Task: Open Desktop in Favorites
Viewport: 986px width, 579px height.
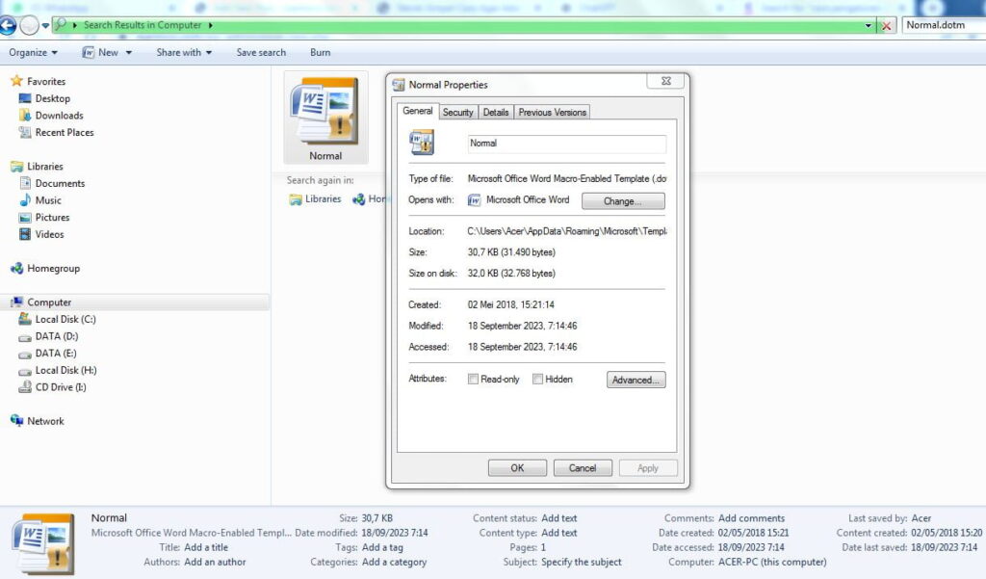Action: [52, 98]
